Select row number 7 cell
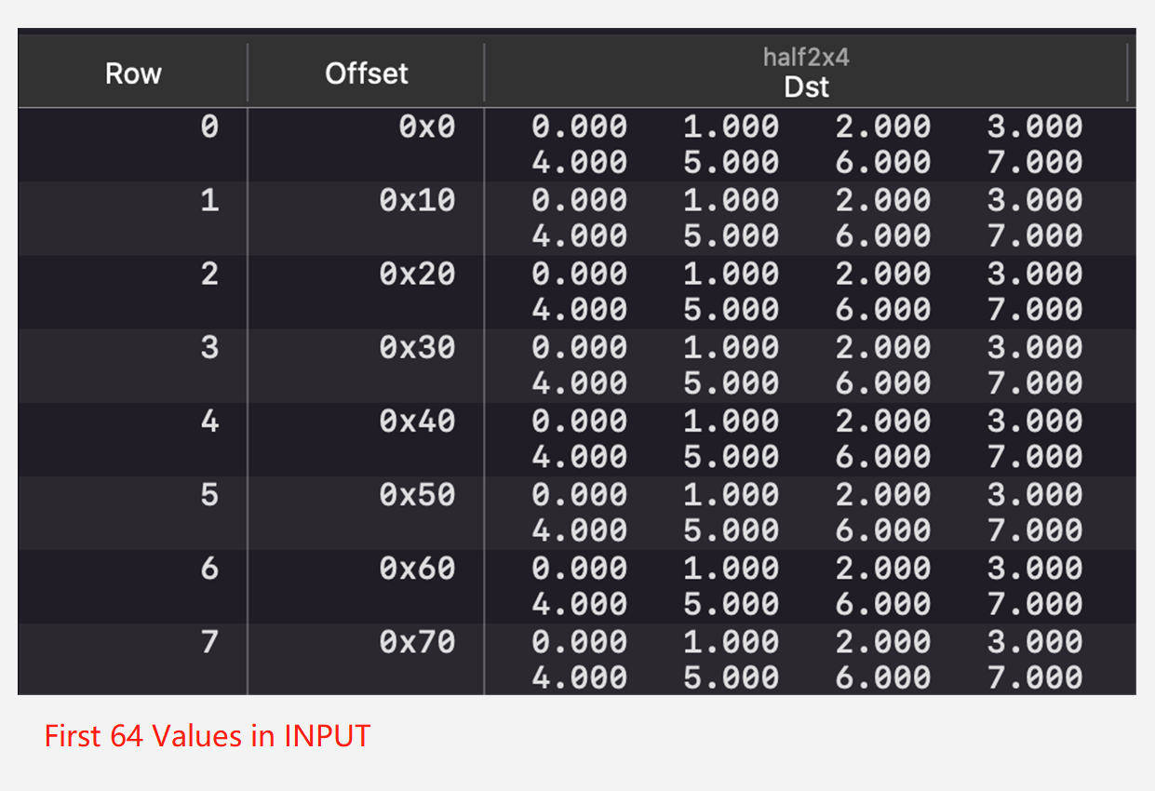This screenshot has width=1155, height=791. point(209,642)
